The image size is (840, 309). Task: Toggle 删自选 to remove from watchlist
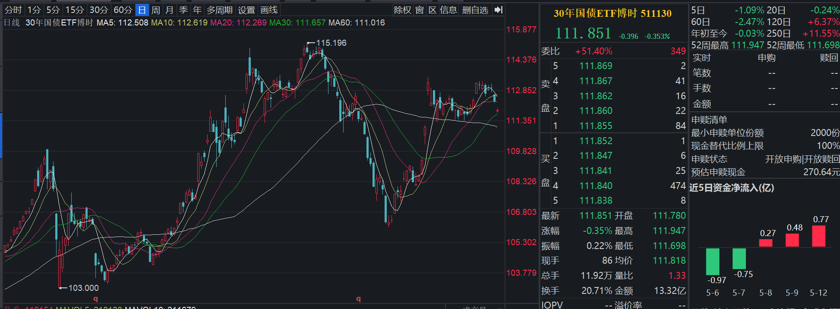pyautogui.click(x=475, y=10)
